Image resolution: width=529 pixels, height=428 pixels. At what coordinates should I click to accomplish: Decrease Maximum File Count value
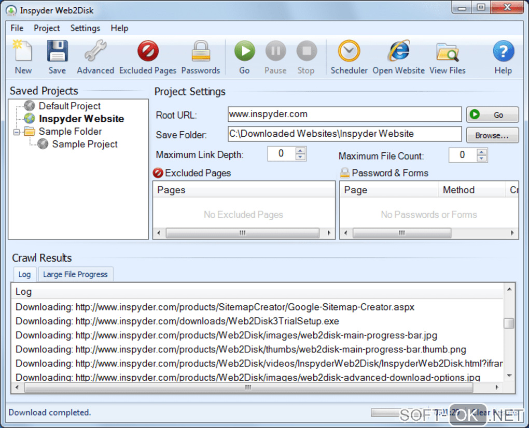click(482, 159)
